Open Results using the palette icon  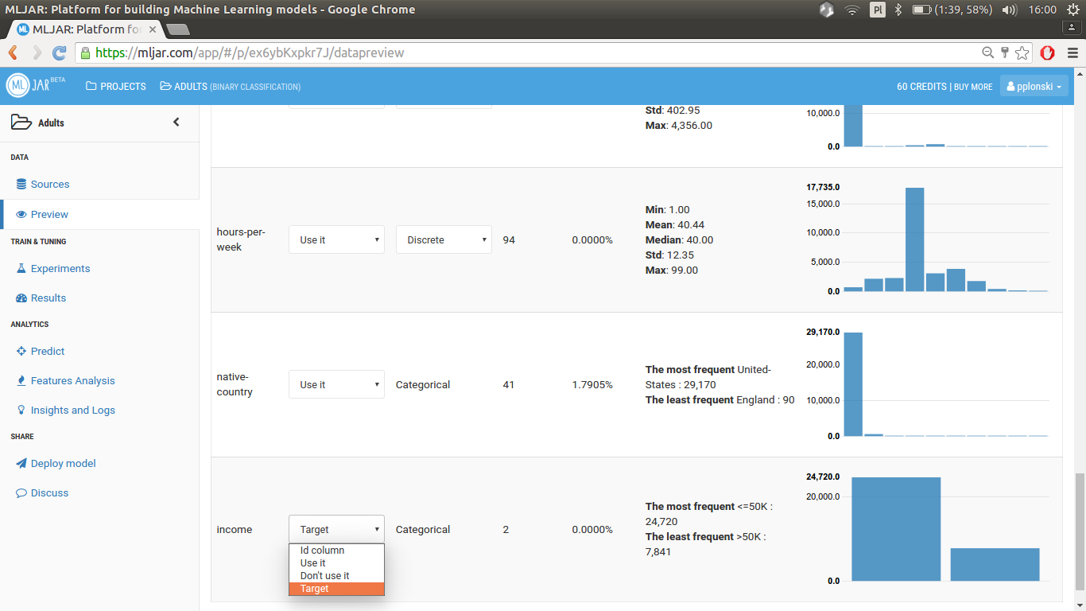[x=21, y=298]
